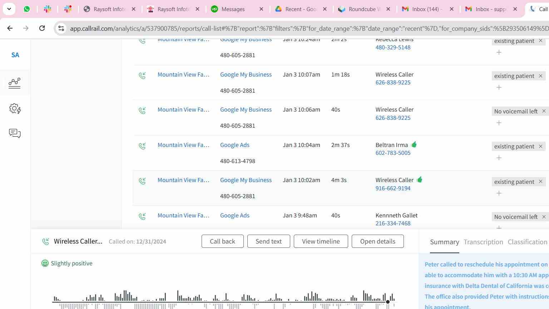Click the thumbs-up icon next to the 916-662-9194 caller
549x309 pixels.
coord(419,180)
